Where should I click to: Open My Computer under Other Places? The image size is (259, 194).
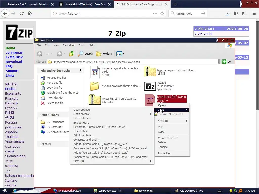(54, 127)
